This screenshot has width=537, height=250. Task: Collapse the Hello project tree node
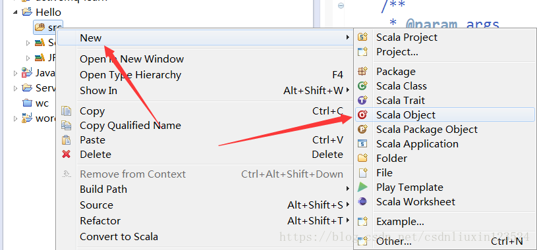click(15, 12)
